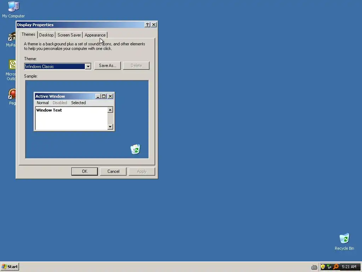Click the OK button
The height and width of the screenshot is (272, 362).
[x=84, y=171]
